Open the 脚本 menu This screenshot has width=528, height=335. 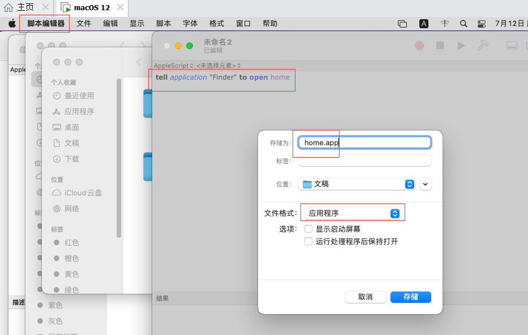click(x=164, y=24)
